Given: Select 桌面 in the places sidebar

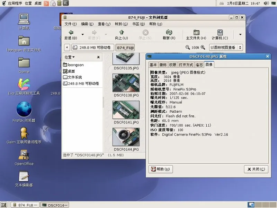Looking at the screenshot, I should click(69, 71).
